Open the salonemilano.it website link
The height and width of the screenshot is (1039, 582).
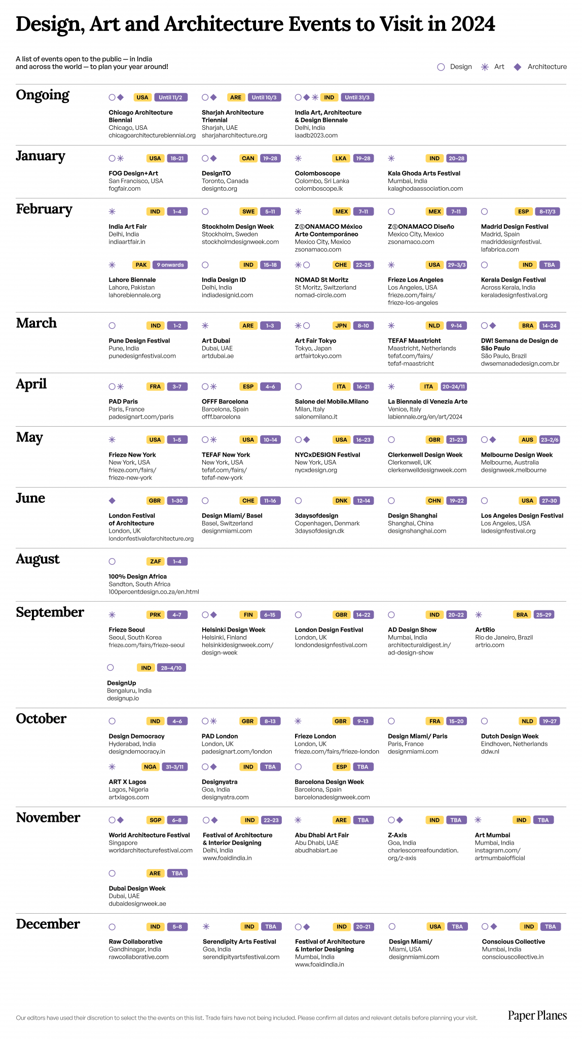point(316,417)
